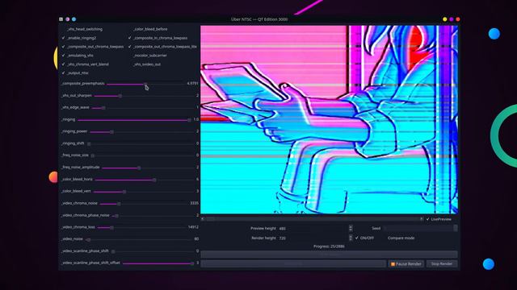Image resolution: width=517 pixels, height=290 pixels.
Task: Uncheck _composite_in_chroma_lowpass option
Action: coord(158,38)
